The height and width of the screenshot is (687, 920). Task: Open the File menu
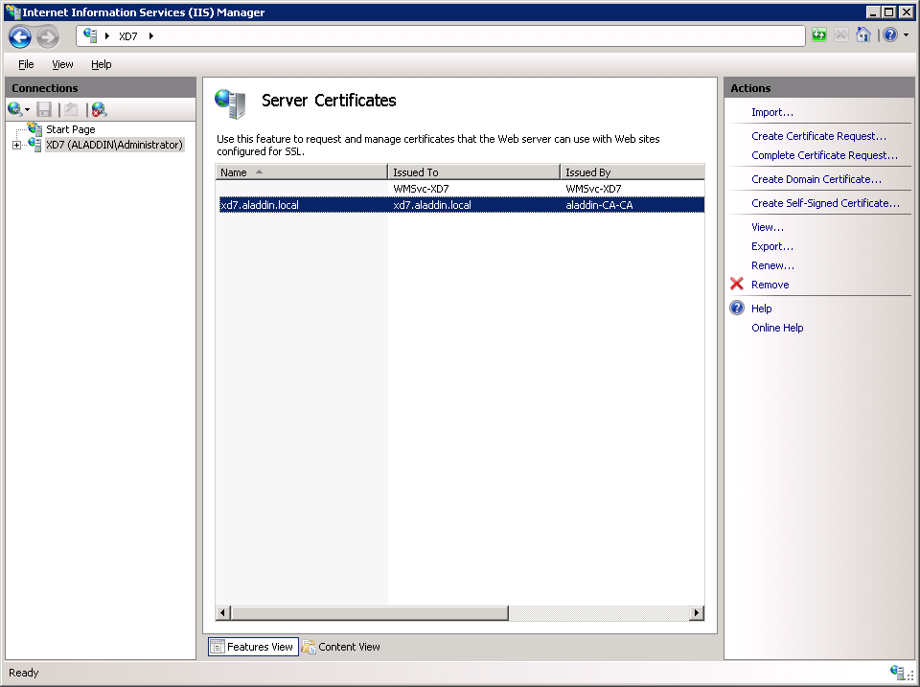click(26, 64)
